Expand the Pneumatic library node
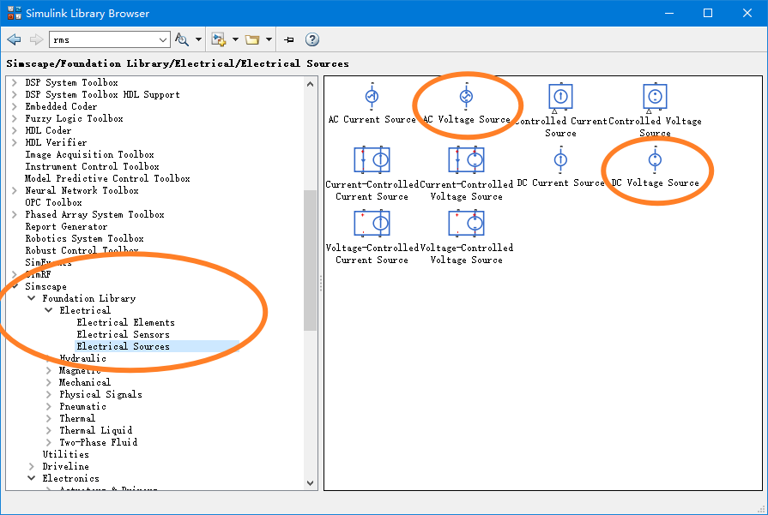 pyautogui.click(x=49, y=406)
